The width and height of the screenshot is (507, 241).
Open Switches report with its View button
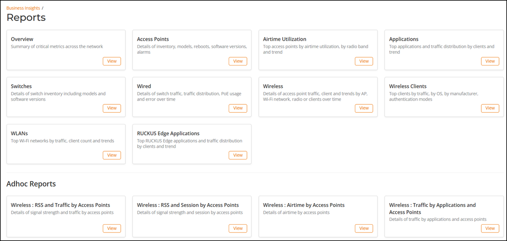click(x=112, y=108)
